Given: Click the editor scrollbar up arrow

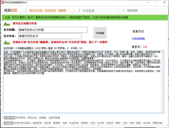Looking at the screenshot, I should (x=163, y=52).
